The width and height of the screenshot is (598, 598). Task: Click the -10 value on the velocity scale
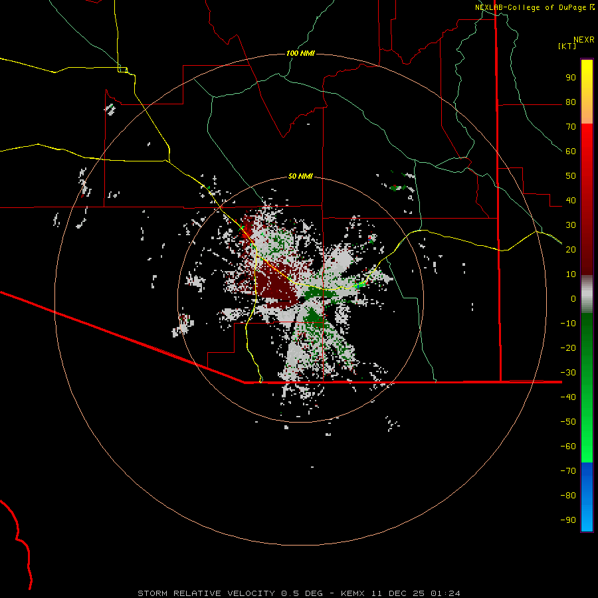pyautogui.click(x=568, y=324)
